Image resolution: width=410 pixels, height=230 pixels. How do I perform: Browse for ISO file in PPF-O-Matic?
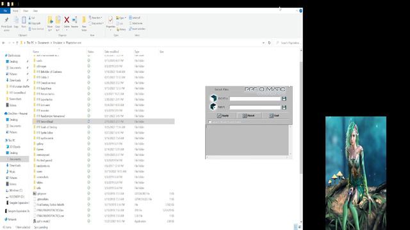point(284,99)
